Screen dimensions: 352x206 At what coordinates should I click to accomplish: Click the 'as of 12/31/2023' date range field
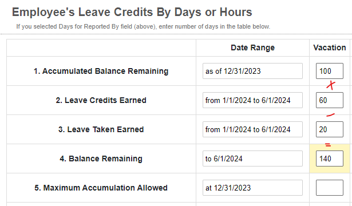(252, 71)
